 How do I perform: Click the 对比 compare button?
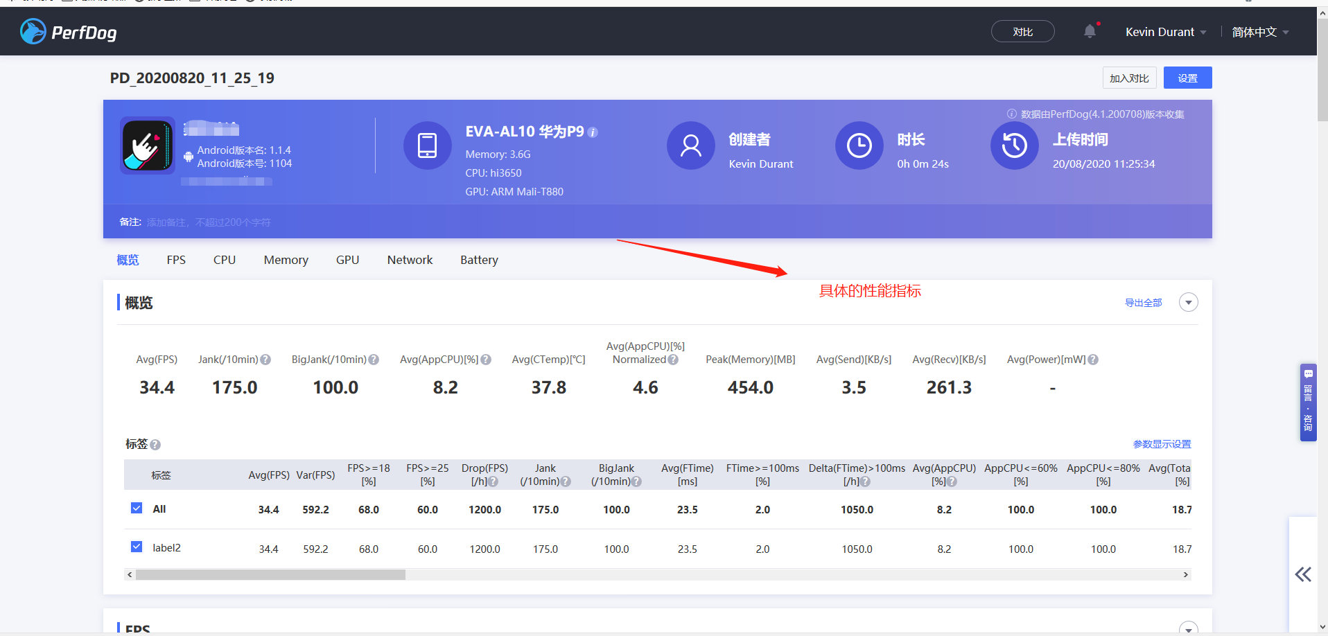point(1022,31)
